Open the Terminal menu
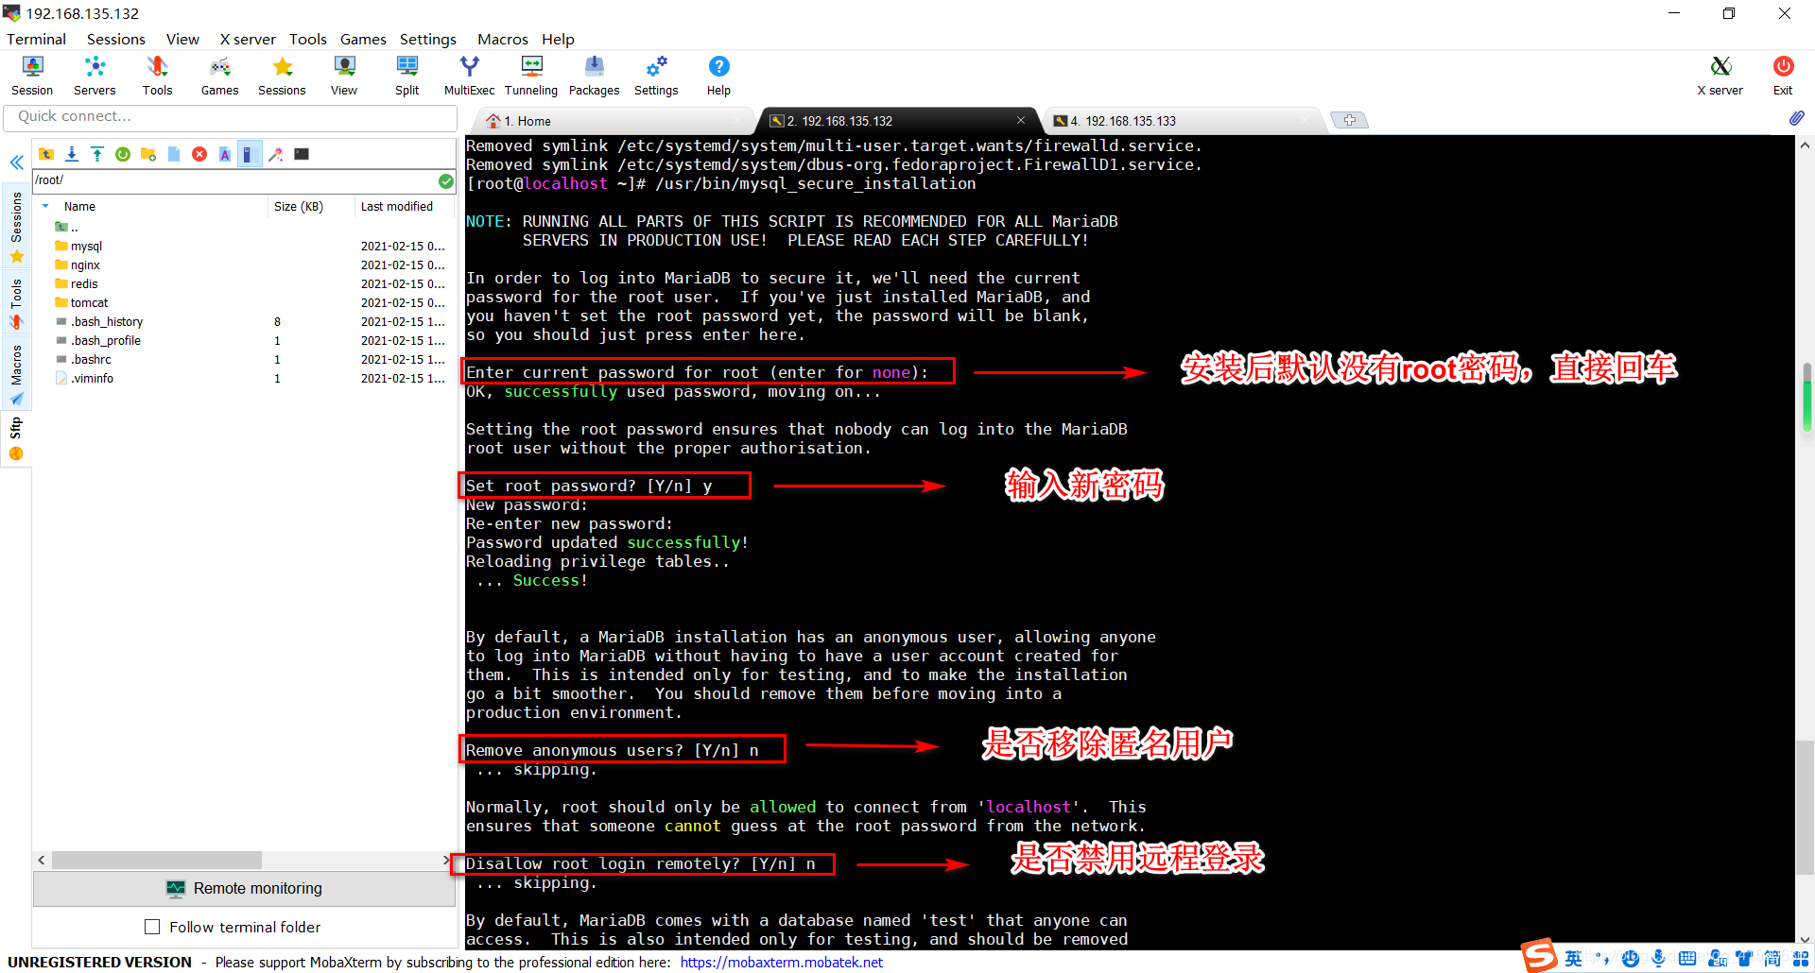Viewport: 1815px width, 973px height. click(36, 39)
